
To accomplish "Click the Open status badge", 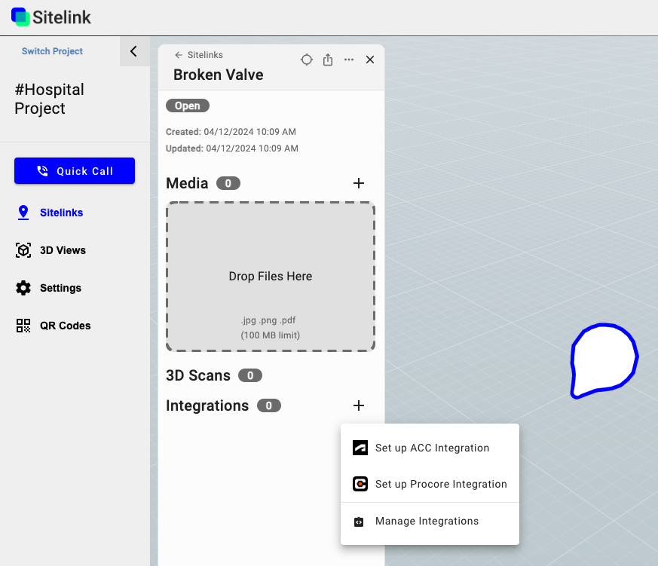I will pos(188,106).
